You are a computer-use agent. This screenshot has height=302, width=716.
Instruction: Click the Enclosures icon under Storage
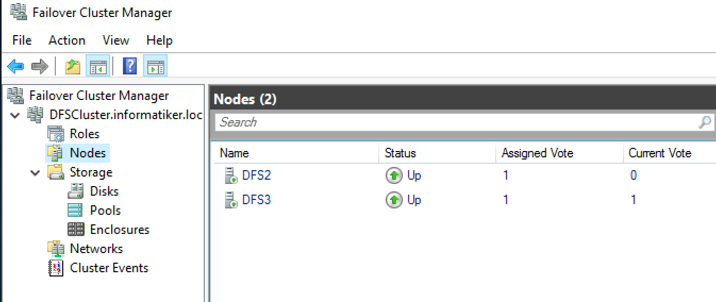click(76, 229)
